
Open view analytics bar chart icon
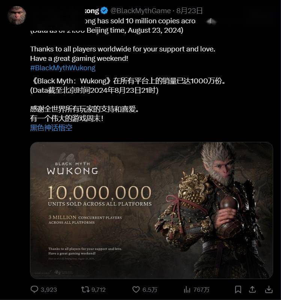[187, 289]
